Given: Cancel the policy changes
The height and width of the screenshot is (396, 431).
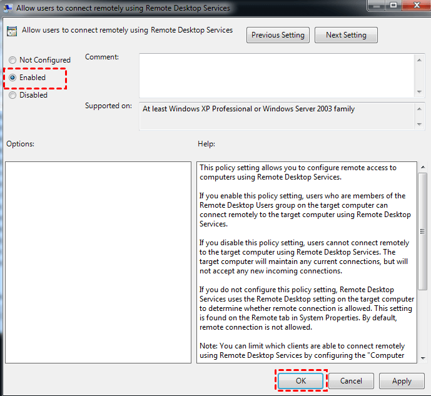Looking at the screenshot, I should coord(351,380).
